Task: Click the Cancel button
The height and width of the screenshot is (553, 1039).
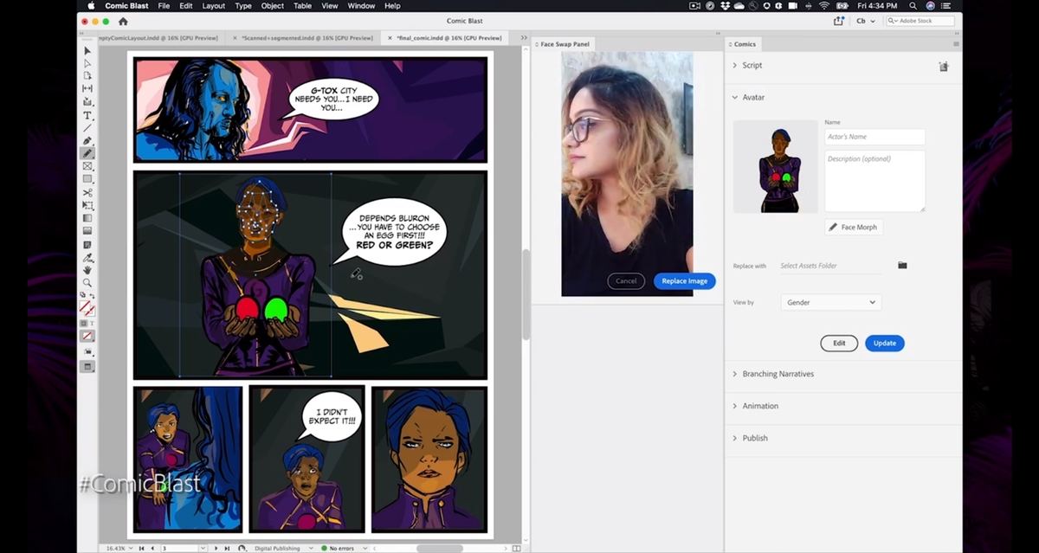Action: (626, 280)
